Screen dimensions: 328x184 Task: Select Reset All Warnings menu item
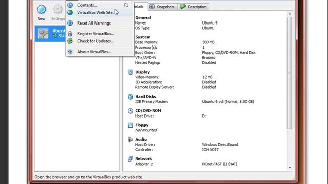[100, 23]
